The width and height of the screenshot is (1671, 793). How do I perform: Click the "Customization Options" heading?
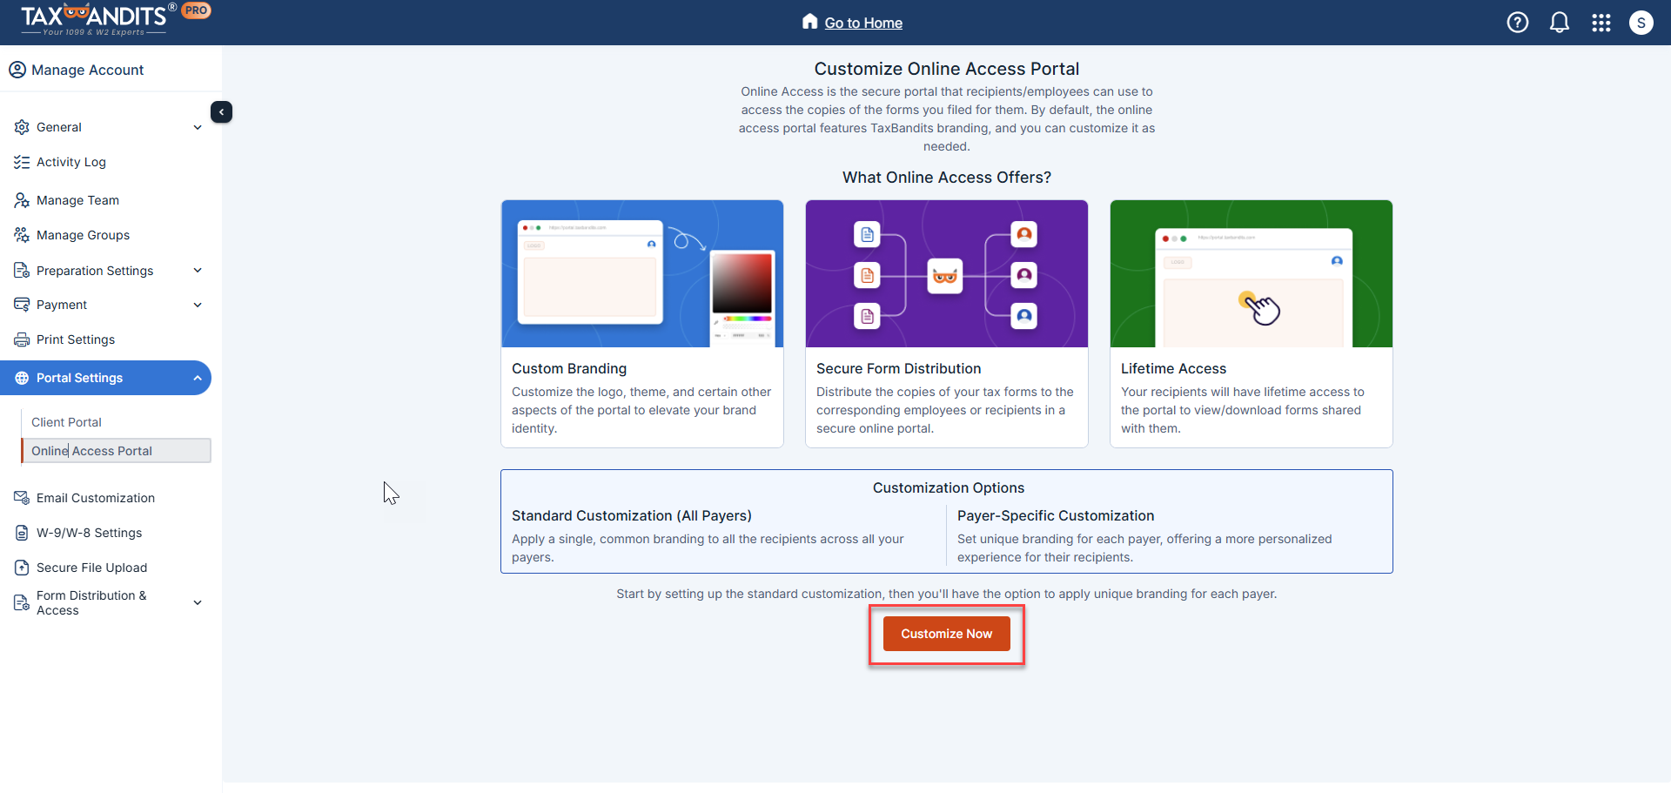click(949, 488)
